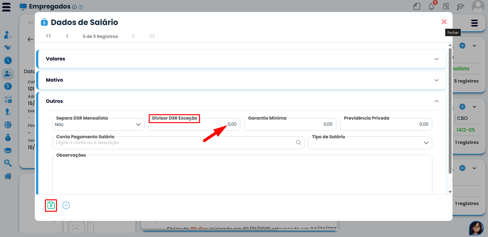Select the employees people icon in sidebar
This screenshot has width=488, height=237.
pos(8,74)
